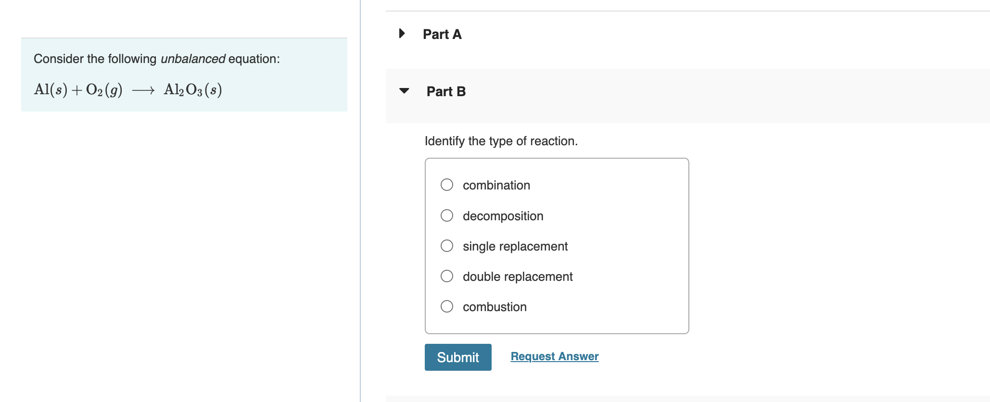Screen dimensions: 990x402
Task: Click the 'combustion' answer label
Action: click(x=495, y=307)
